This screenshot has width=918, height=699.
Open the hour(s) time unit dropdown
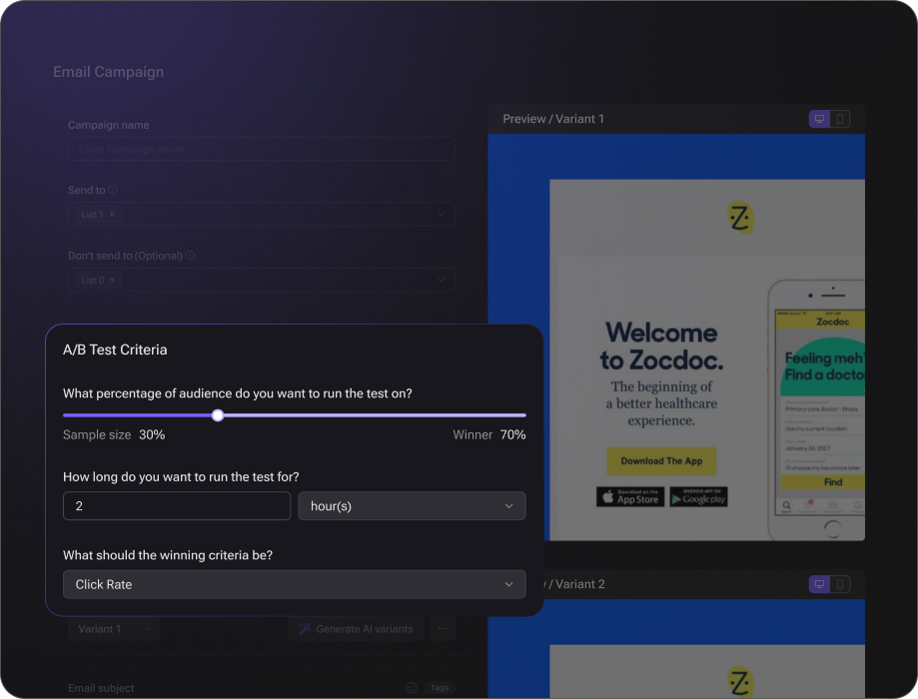click(x=412, y=506)
